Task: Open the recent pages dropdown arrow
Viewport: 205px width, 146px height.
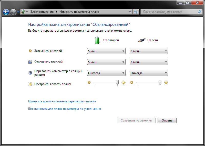Action: tap(18, 12)
